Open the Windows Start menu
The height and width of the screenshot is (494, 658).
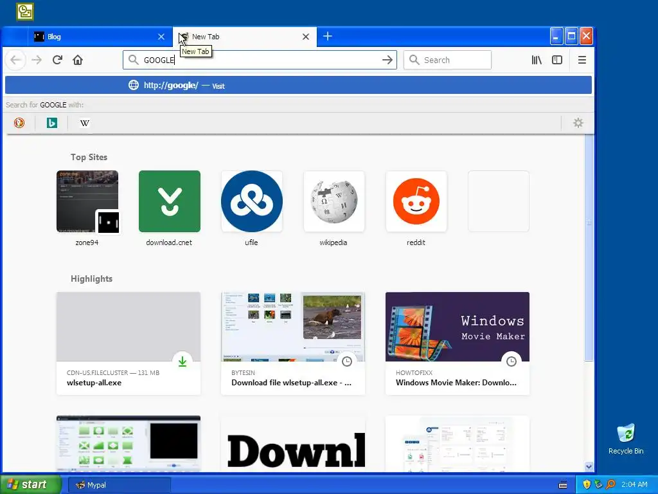[x=31, y=485]
